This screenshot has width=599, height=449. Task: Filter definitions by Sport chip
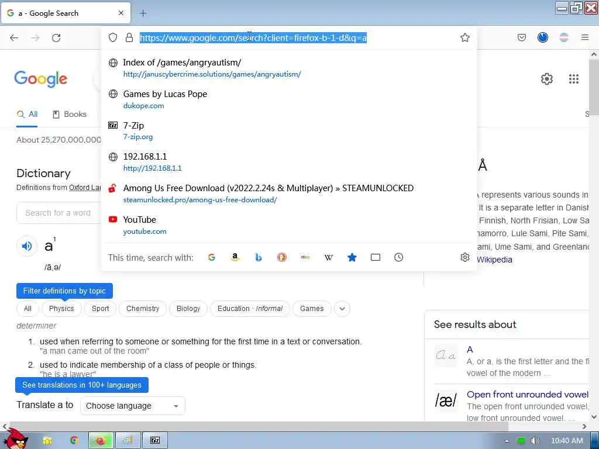coord(101,309)
